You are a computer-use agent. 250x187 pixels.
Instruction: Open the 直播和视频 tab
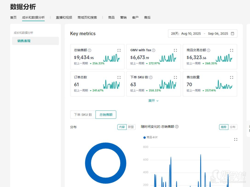[64, 17]
